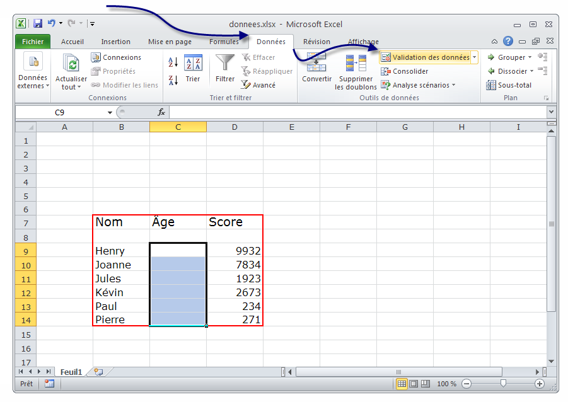Viewport: 568px width, 402px height.
Task: Click the Save icon in quick access toolbar
Action: pos(38,24)
